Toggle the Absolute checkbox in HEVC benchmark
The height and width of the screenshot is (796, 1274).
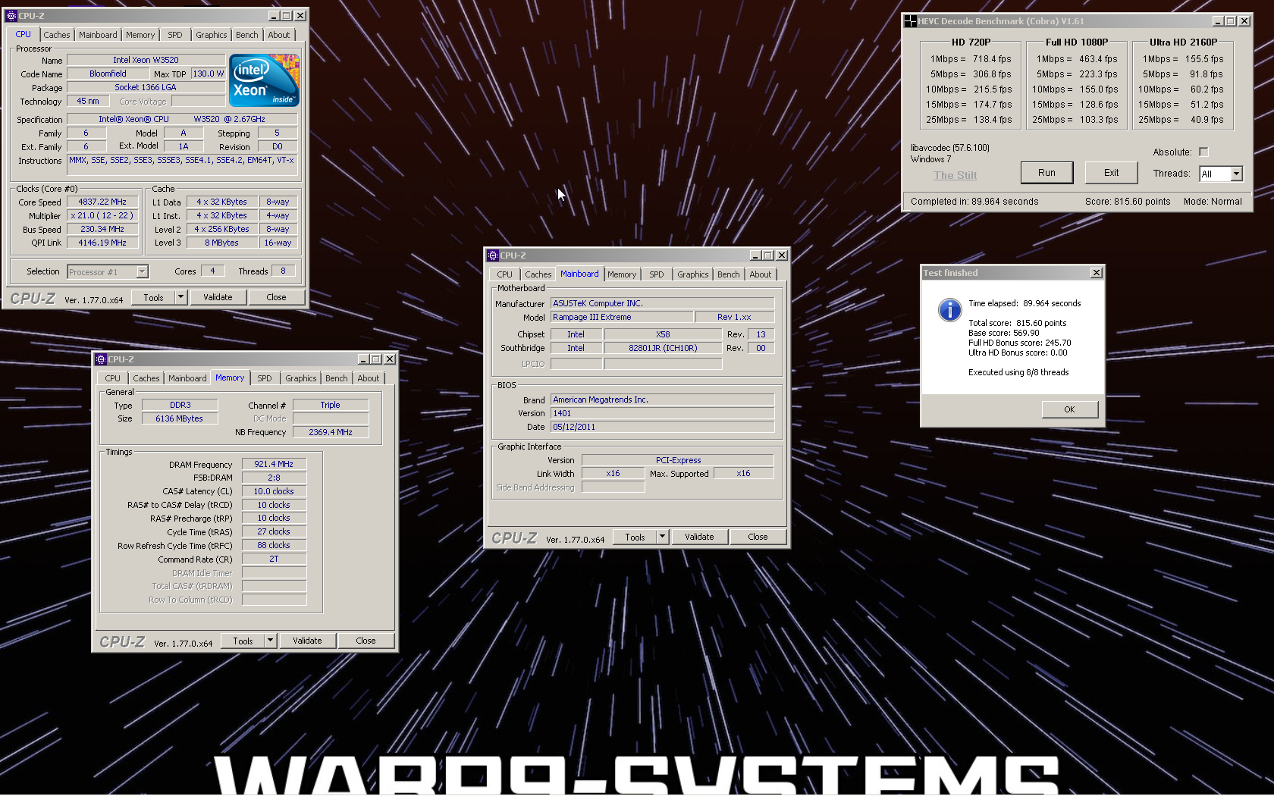point(1203,152)
